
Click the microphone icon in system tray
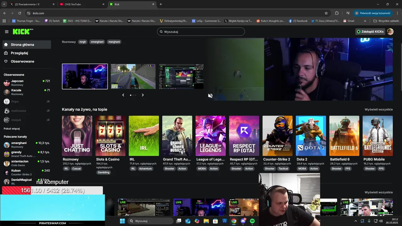coord(369,221)
